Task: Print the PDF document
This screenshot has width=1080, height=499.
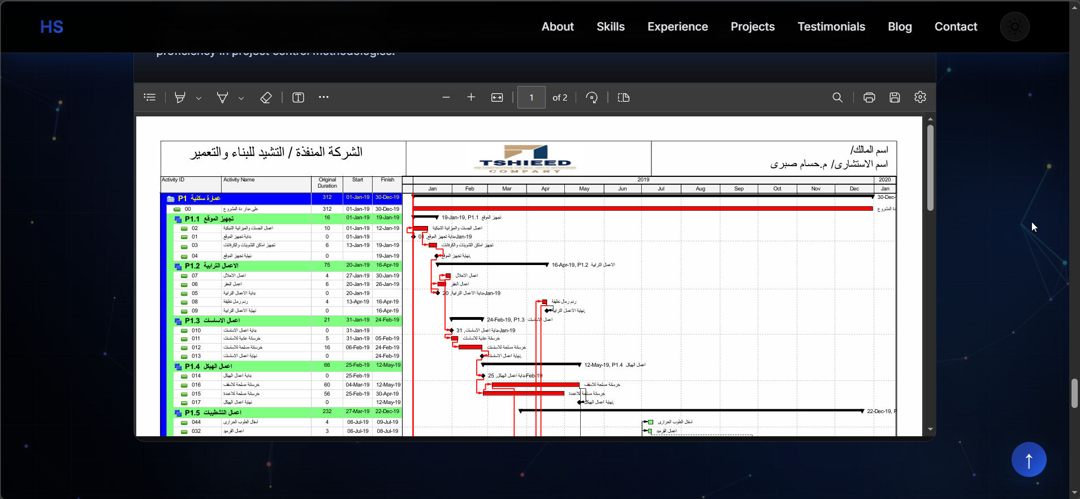Action: pyautogui.click(x=869, y=97)
